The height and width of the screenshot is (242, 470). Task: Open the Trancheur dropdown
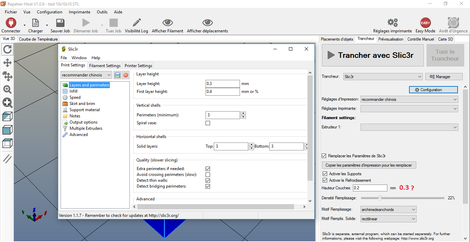click(383, 77)
